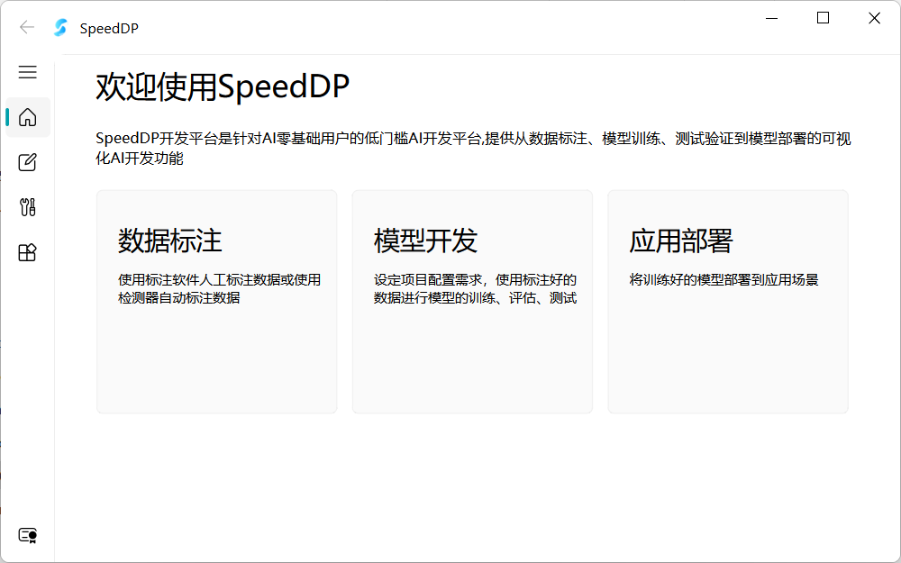Open the data annotation pencil icon
Image resolution: width=901 pixels, height=563 pixels.
(28, 162)
